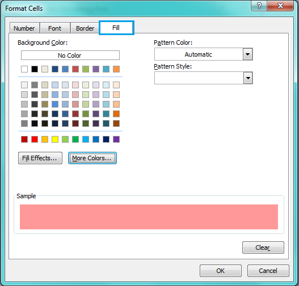Open the Pattern Color dropdown arrow
Image resolution: width=299 pixels, height=286 pixels.
[248, 54]
